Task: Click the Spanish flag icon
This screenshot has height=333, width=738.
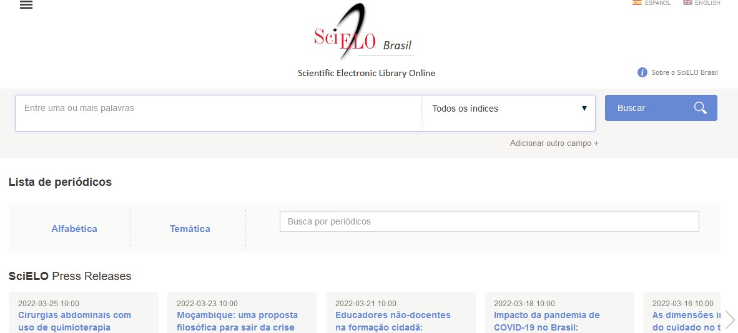Action: [637, 2]
